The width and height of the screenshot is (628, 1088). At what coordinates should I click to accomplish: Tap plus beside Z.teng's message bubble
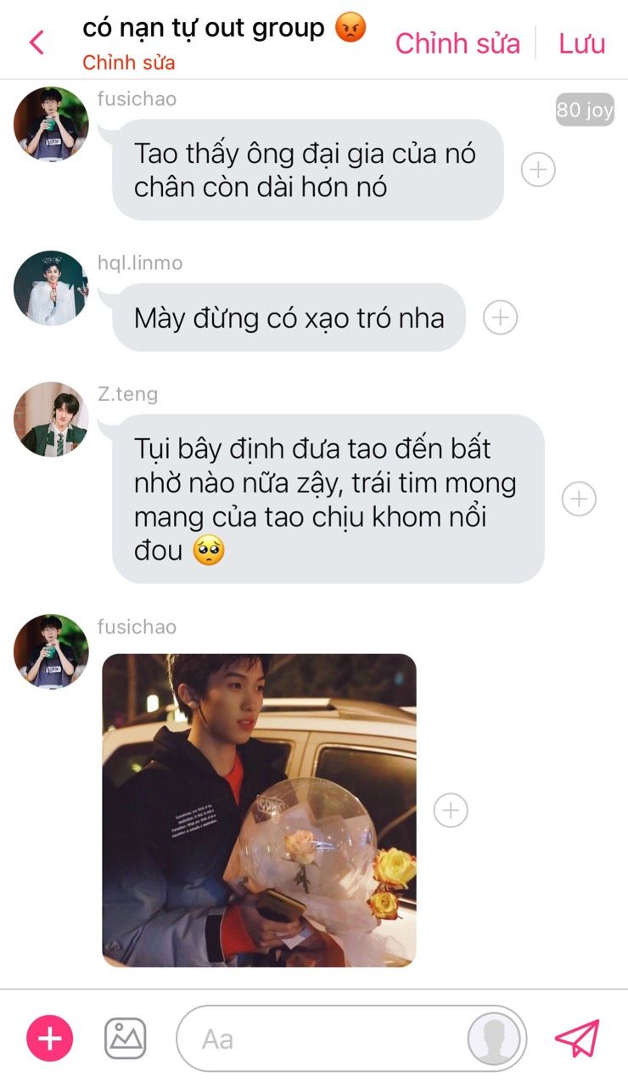[x=580, y=499]
